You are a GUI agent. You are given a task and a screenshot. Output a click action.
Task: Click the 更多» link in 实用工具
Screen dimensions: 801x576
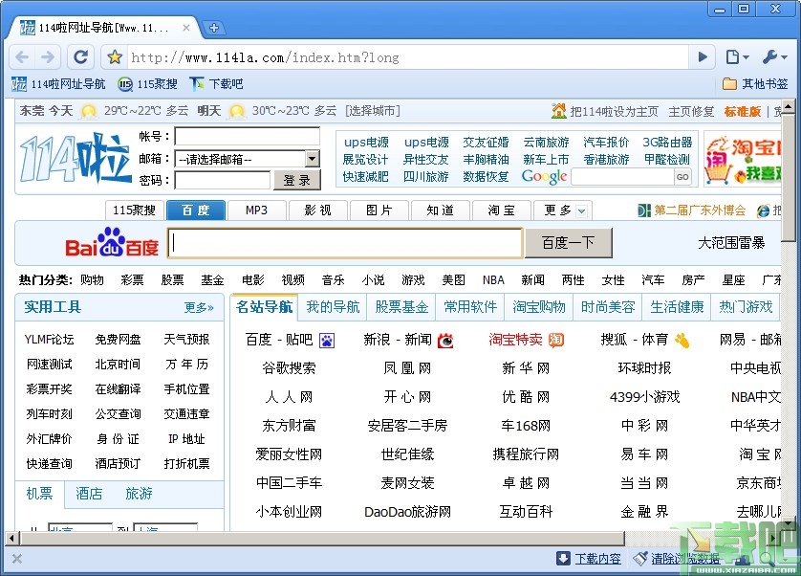(x=199, y=307)
